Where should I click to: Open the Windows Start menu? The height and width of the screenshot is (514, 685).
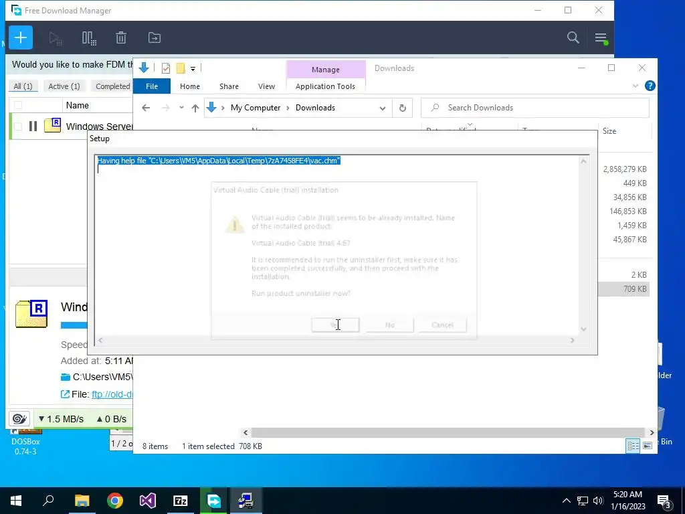click(16, 501)
